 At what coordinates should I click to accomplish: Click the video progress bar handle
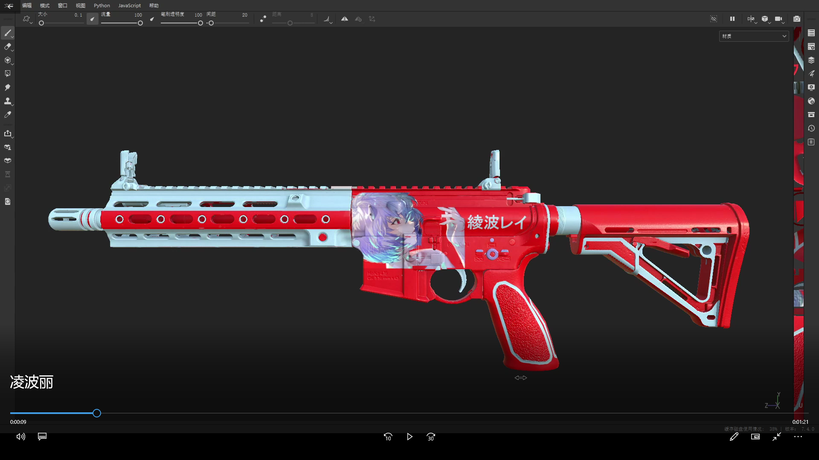(97, 413)
